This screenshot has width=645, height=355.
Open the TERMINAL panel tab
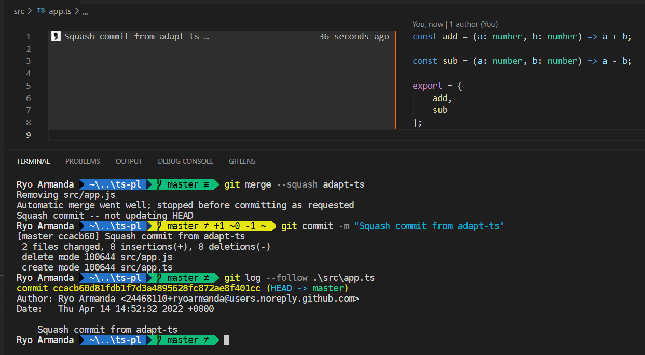(33, 161)
